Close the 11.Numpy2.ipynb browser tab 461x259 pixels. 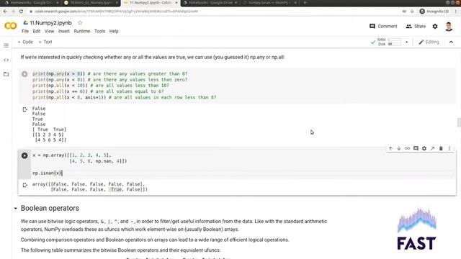[x=176, y=3]
